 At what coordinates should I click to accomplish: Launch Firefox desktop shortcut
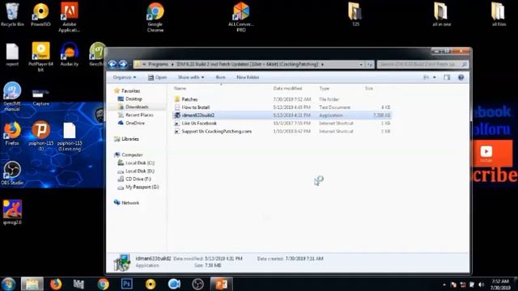click(12, 133)
